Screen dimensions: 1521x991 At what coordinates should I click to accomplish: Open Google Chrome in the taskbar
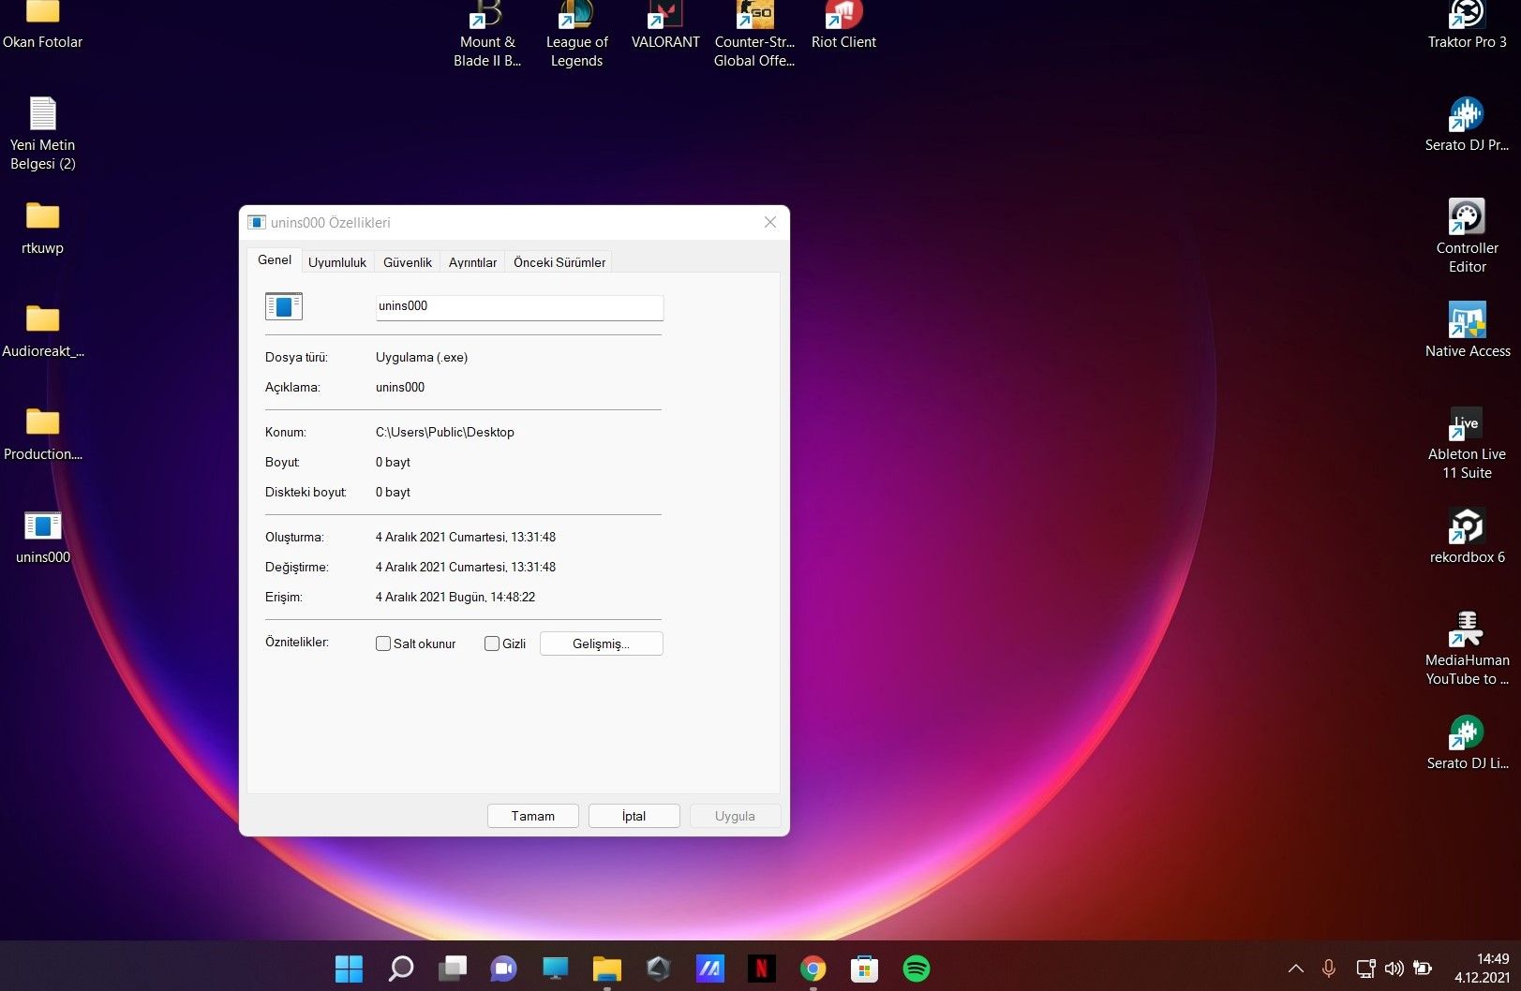pyautogui.click(x=813, y=969)
